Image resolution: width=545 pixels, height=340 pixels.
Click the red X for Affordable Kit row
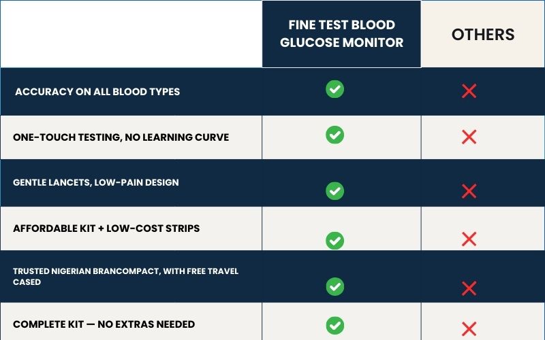469,239
